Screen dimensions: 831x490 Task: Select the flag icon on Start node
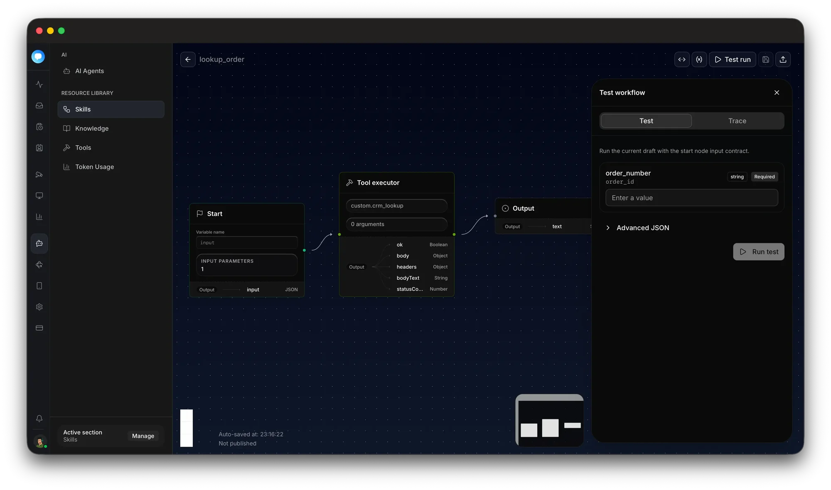[200, 214]
